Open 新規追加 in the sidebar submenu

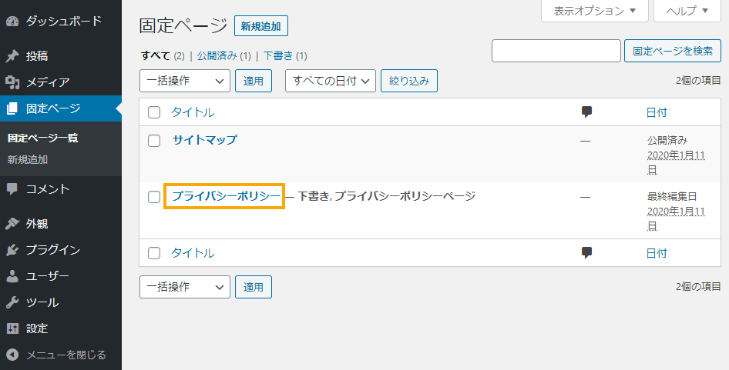(x=28, y=160)
